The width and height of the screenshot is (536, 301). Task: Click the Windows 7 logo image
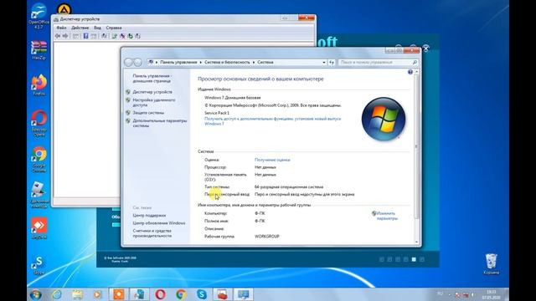pos(384,119)
